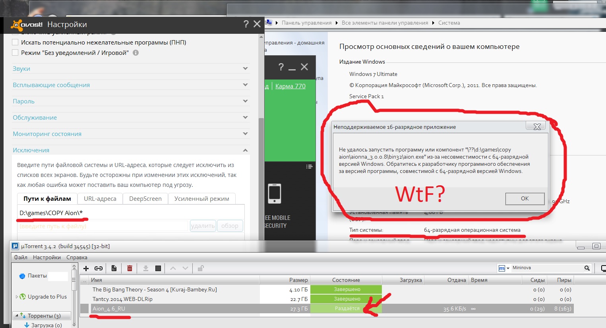Click the обзор browse button
This screenshot has height=328, width=606.
click(230, 226)
